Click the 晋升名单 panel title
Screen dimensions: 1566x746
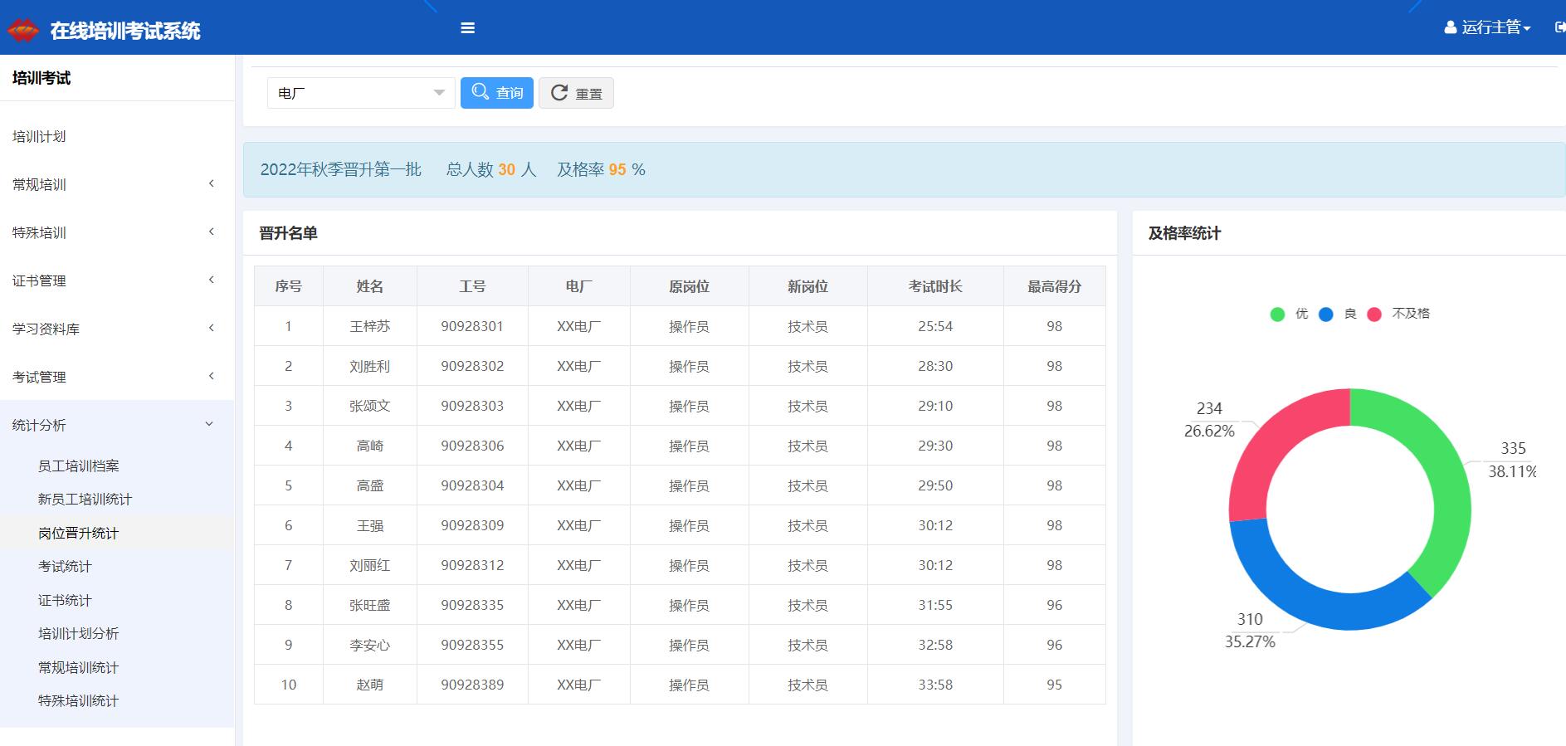[x=288, y=233]
